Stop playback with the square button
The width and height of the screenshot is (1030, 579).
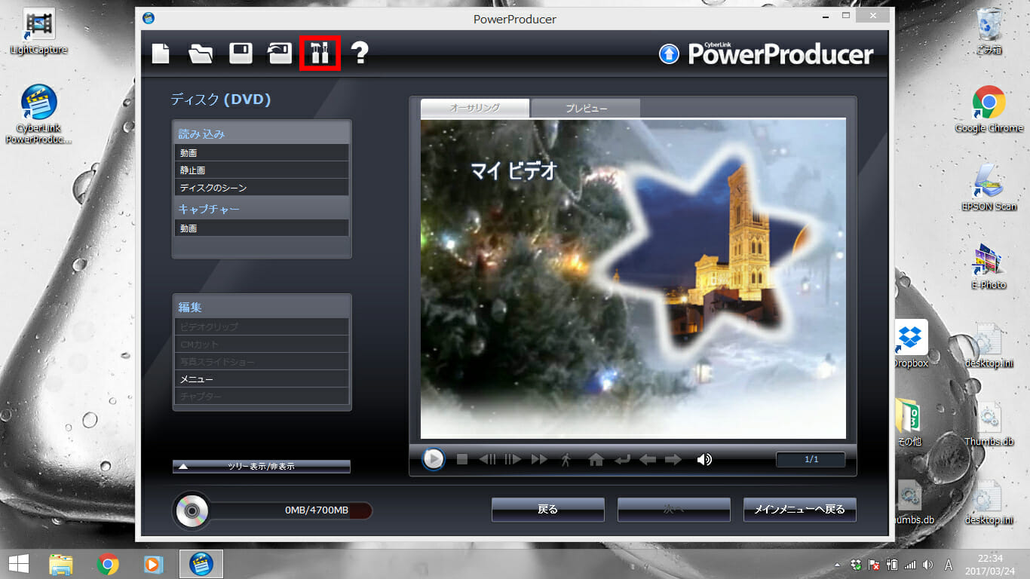tap(463, 459)
